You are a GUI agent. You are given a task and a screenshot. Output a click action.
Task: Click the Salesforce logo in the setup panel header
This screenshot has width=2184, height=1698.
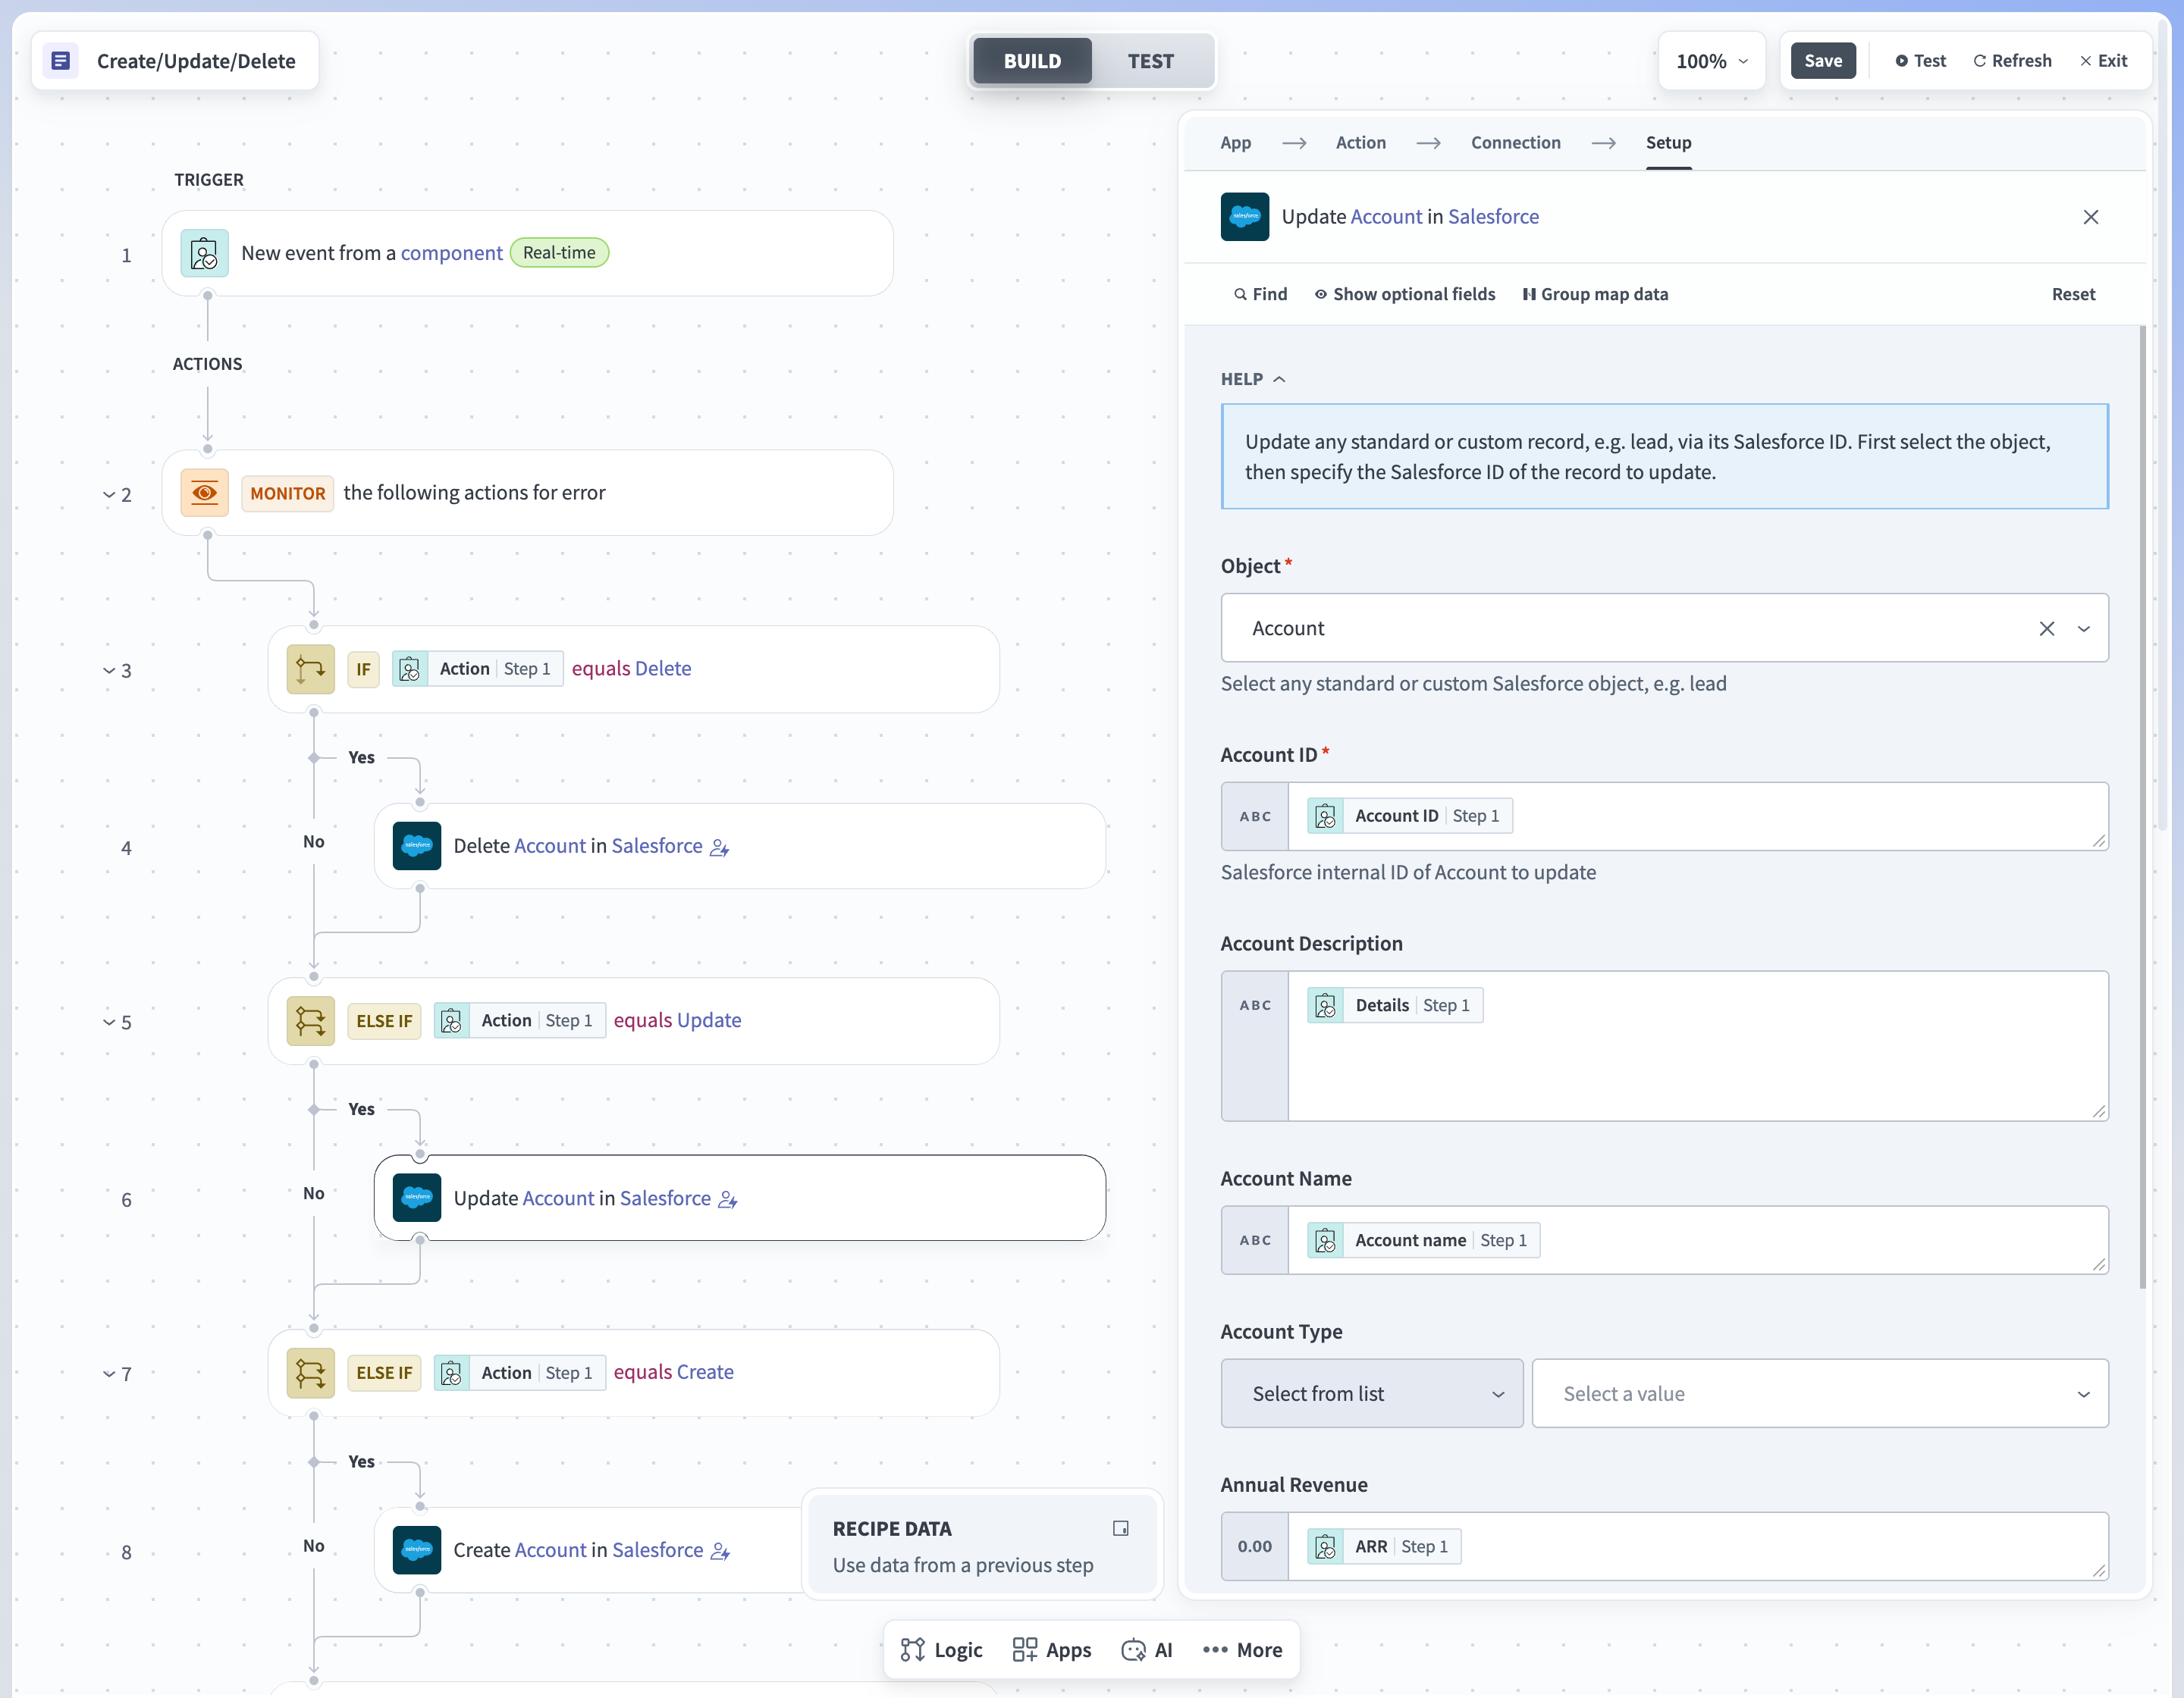tap(1245, 217)
